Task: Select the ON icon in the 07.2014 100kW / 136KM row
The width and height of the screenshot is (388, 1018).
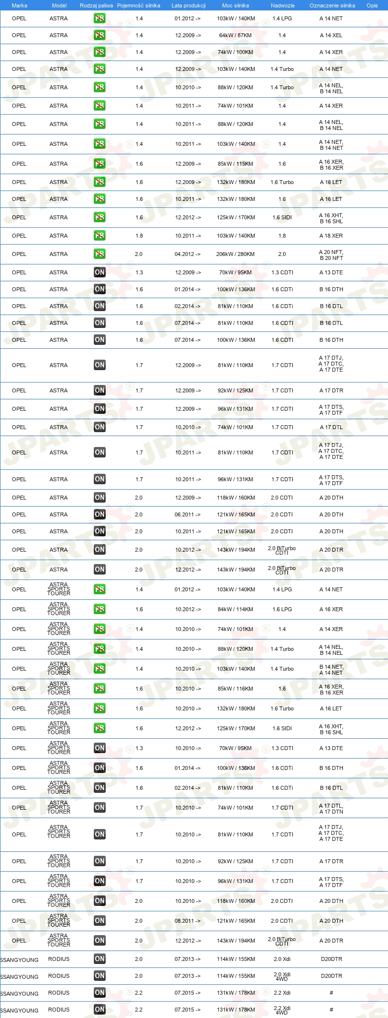Action: tap(100, 340)
